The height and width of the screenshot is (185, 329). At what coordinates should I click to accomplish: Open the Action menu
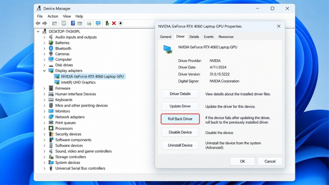pos(53,16)
